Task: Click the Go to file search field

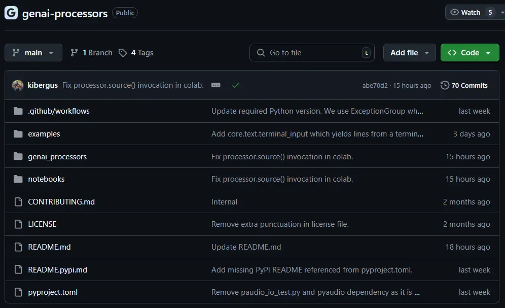Action: pyautogui.click(x=312, y=53)
